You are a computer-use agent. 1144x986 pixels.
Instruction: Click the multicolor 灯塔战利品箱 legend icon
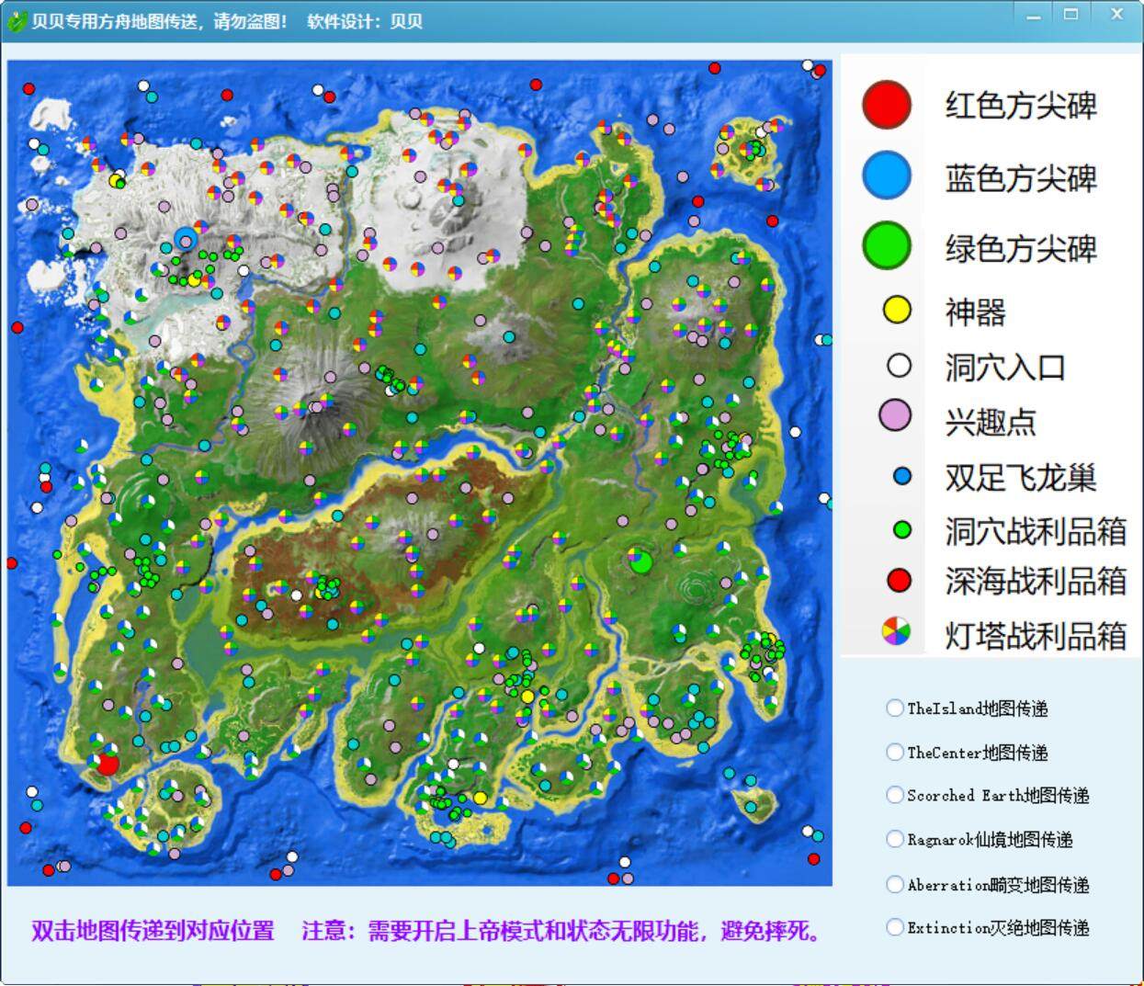[x=897, y=630]
